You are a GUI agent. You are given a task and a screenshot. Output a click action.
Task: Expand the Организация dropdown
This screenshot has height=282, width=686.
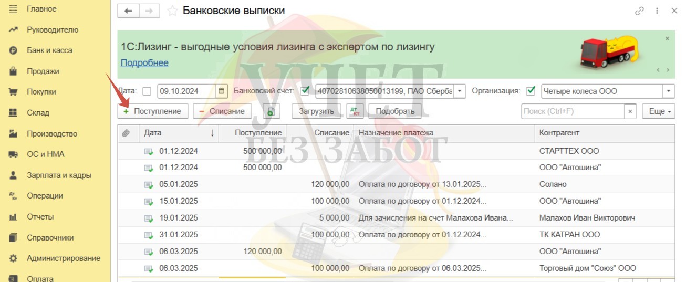[x=669, y=91]
